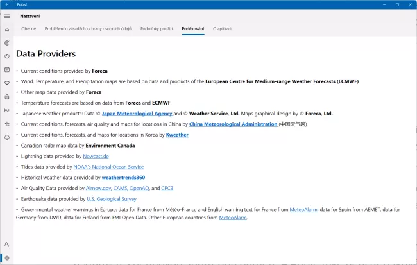Open the O aplikaci tab
The height and width of the screenshot is (265, 417).
[222, 28]
